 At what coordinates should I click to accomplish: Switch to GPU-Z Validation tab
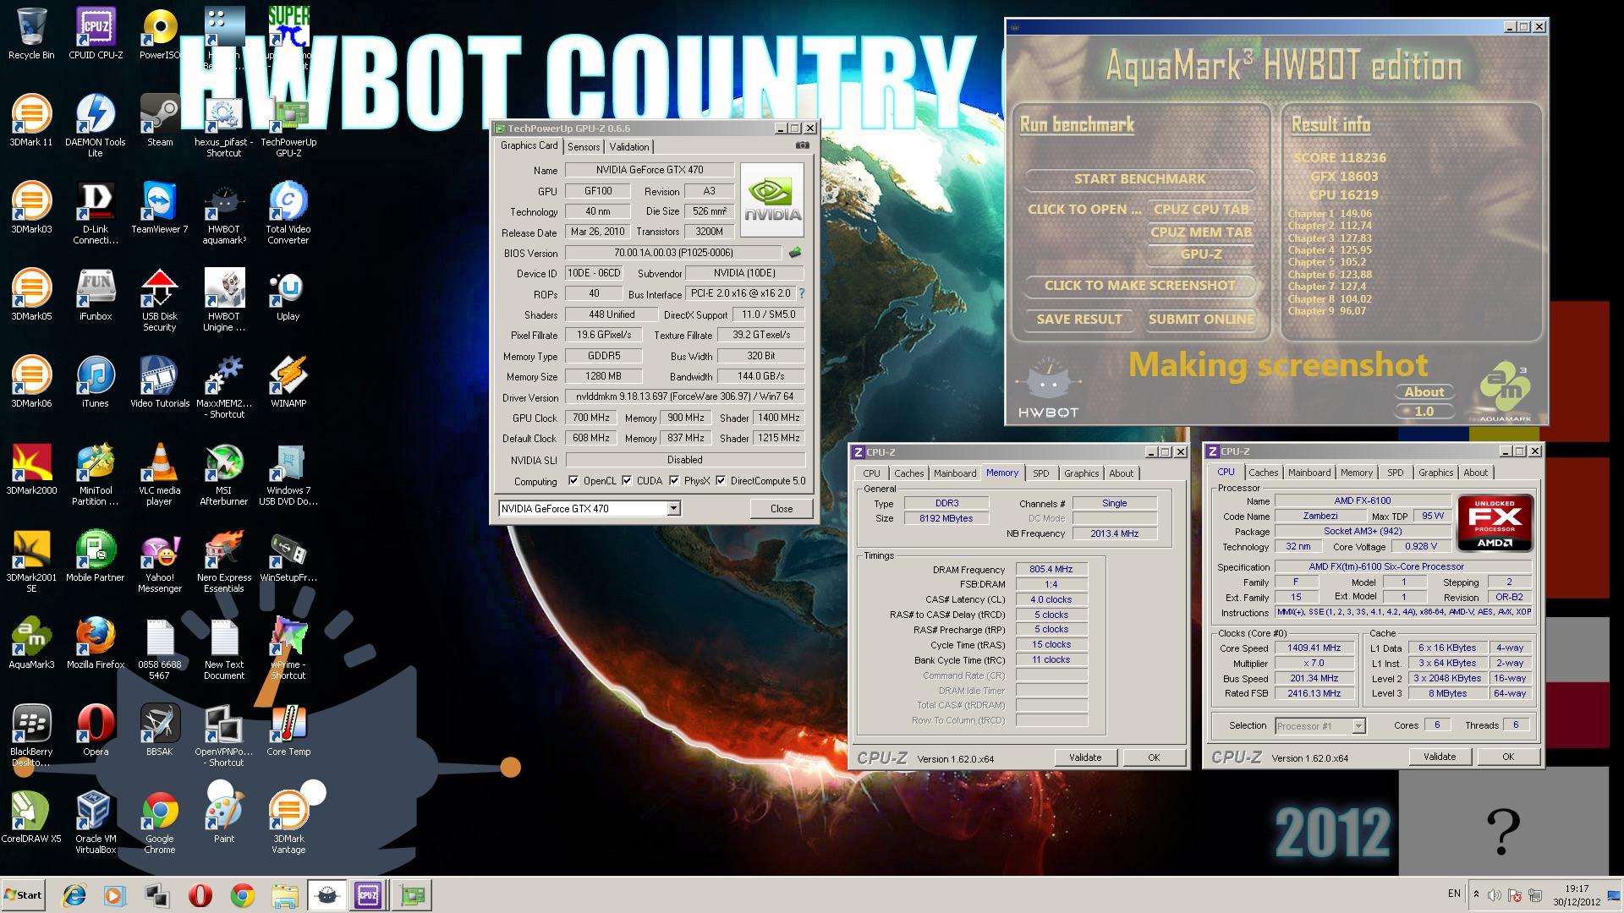tap(629, 146)
